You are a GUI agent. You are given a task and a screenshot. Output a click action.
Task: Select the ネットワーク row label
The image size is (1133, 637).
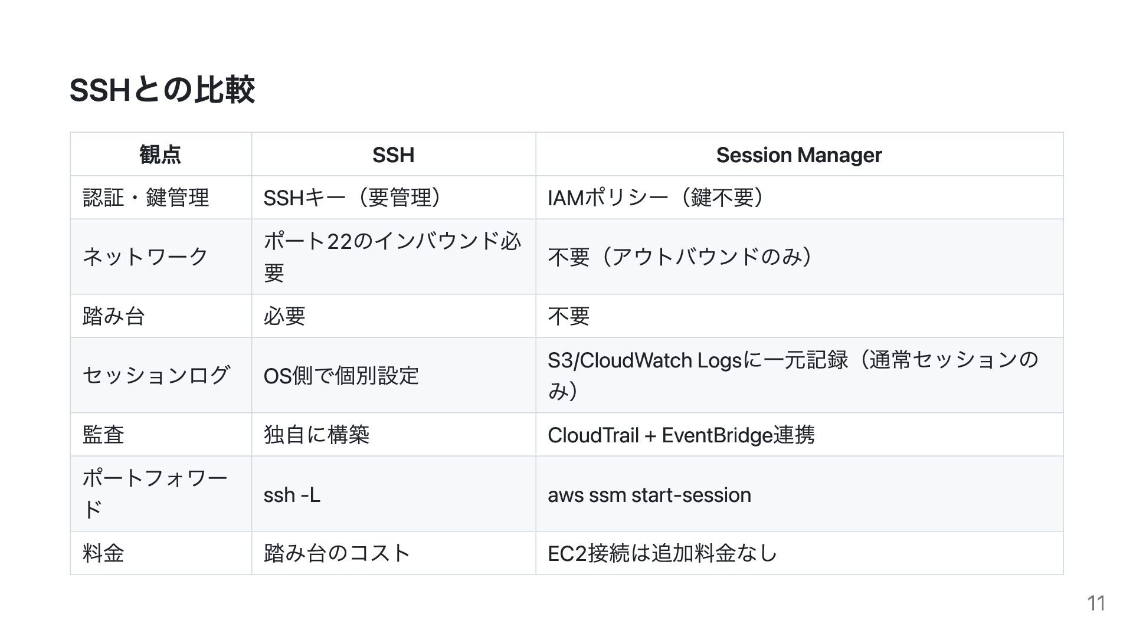pos(146,257)
